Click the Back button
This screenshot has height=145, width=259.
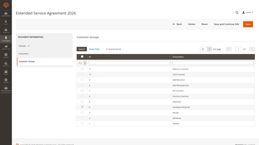pyautogui.click(x=177, y=24)
